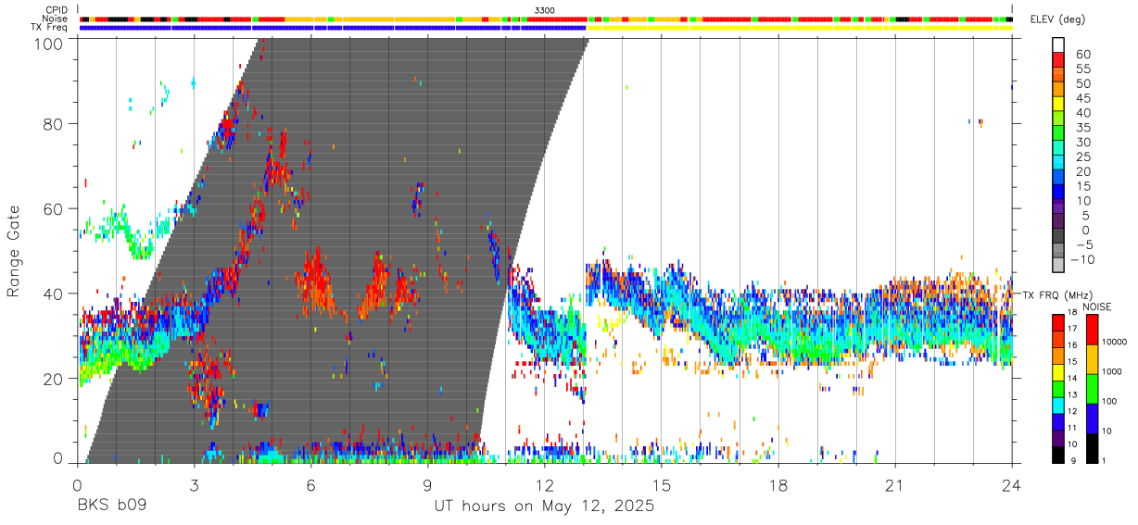This screenshot has height=525, width=1138.
Task: Click the 14 label on TX FRQ colorbar
Action: point(1074,378)
